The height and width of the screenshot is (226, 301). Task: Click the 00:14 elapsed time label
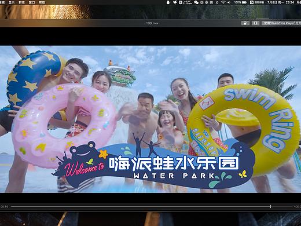pyautogui.click(x=4, y=206)
